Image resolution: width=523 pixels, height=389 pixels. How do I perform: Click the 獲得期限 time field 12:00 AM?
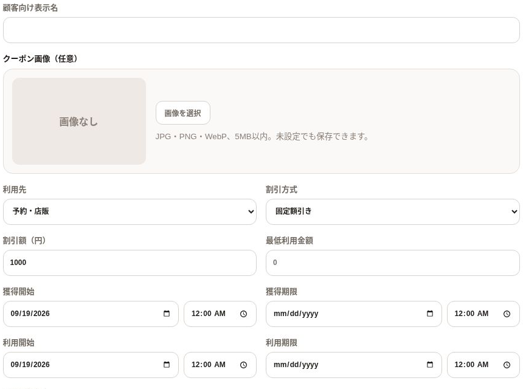click(483, 314)
